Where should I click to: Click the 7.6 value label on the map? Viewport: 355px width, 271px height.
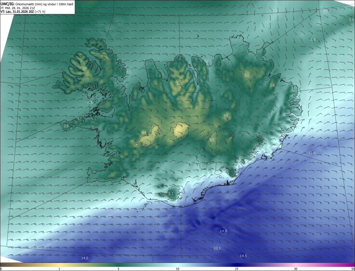click(x=206, y=61)
